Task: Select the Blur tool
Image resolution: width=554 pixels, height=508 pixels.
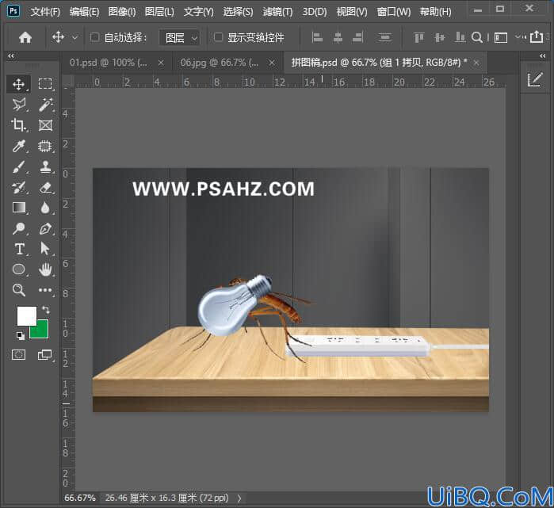Action: pos(45,208)
